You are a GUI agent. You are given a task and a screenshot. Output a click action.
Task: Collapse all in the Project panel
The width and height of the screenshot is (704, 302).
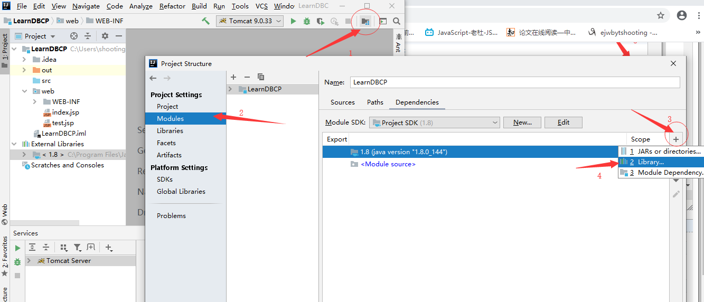(88, 36)
